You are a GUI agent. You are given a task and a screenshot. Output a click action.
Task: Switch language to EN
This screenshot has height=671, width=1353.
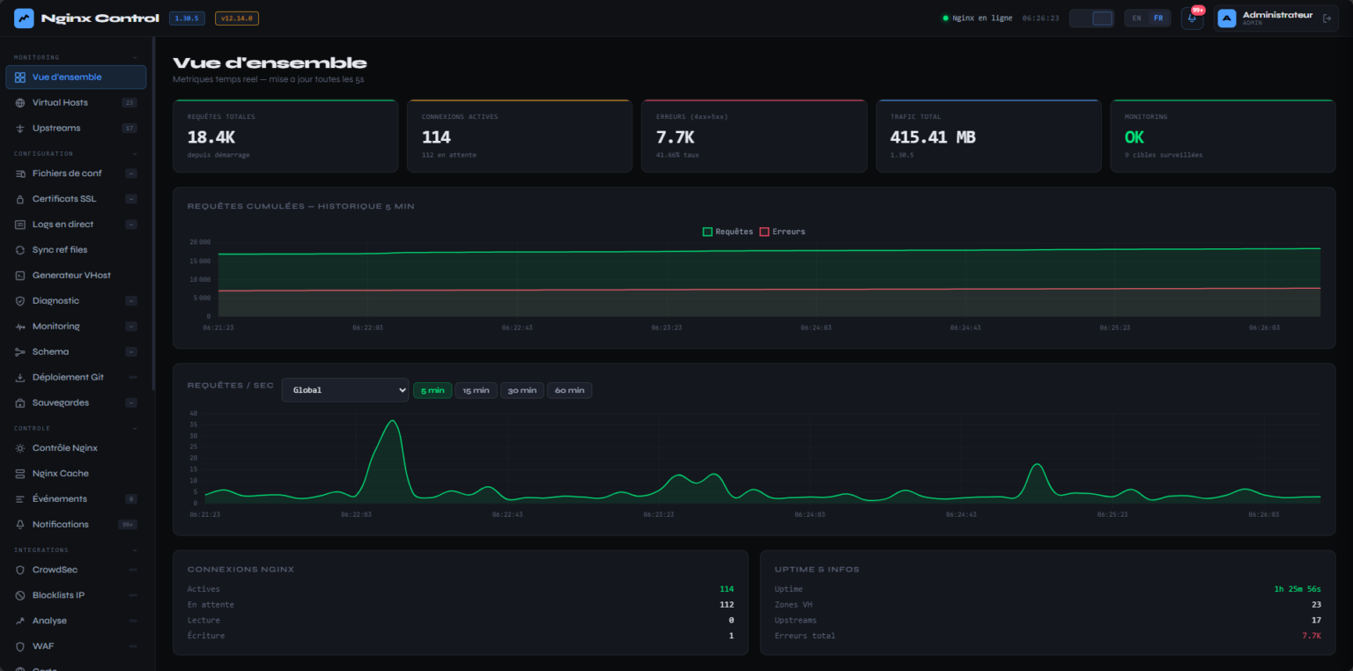[1136, 18]
